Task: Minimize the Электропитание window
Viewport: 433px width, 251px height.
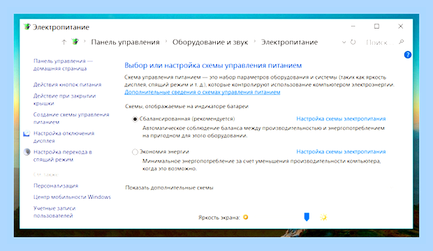Action: [x=353, y=26]
